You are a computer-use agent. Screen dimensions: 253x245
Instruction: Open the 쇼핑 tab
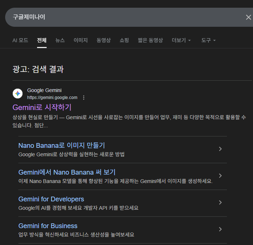124,40
